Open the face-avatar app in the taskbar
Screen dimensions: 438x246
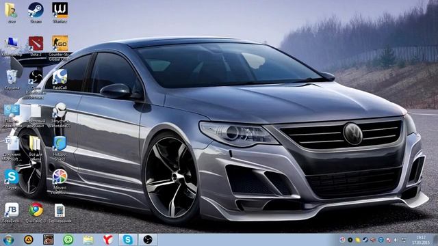click(x=49, y=240)
